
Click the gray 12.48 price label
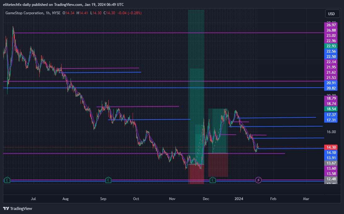[x=331, y=179]
